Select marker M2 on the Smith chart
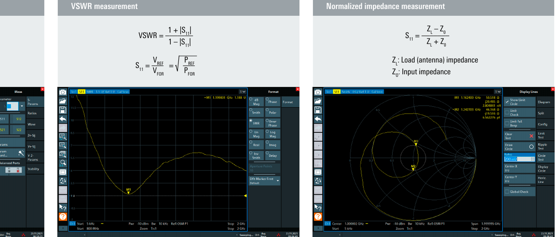Image resolution: width=558 pixels, height=237 pixels. [x=413, y=168]
